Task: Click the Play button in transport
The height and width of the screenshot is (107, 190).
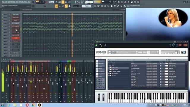Action: [40, 2]
